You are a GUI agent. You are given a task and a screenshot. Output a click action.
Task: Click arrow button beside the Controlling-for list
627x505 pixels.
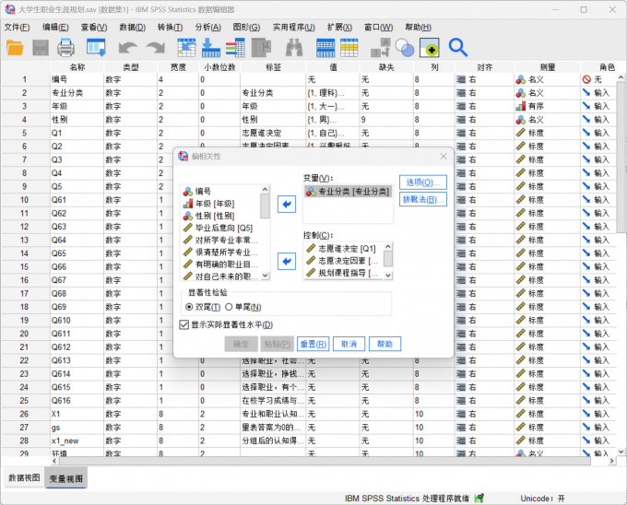287,262
